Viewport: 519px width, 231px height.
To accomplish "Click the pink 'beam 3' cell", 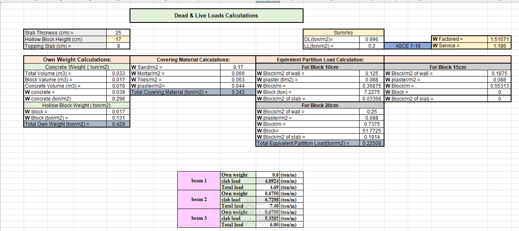I will click(199, 218).
